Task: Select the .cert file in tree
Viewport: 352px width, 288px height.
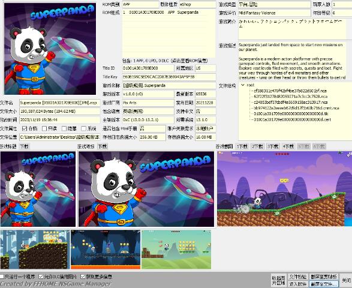Action: point(292,119)
